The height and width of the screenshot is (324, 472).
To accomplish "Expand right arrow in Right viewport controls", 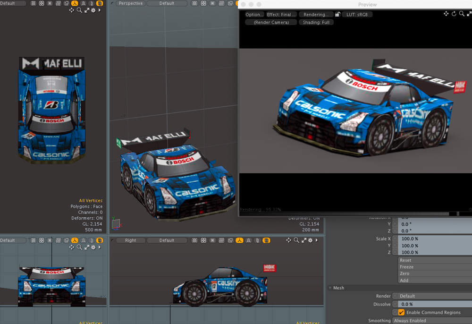I will pyautogui.click(x=317, y=240).
